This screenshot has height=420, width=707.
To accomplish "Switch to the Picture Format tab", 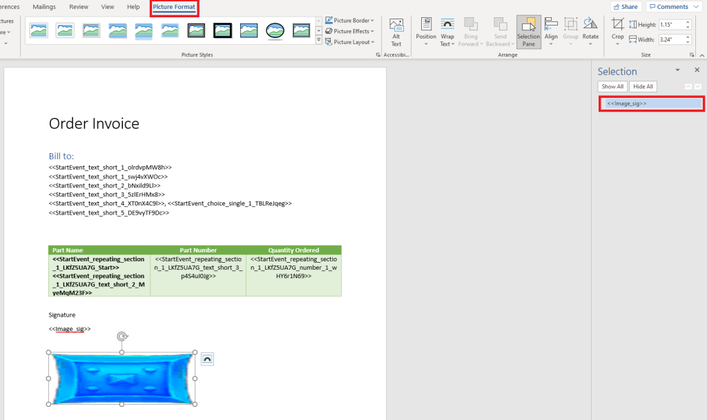I will [x=174, y=7].
